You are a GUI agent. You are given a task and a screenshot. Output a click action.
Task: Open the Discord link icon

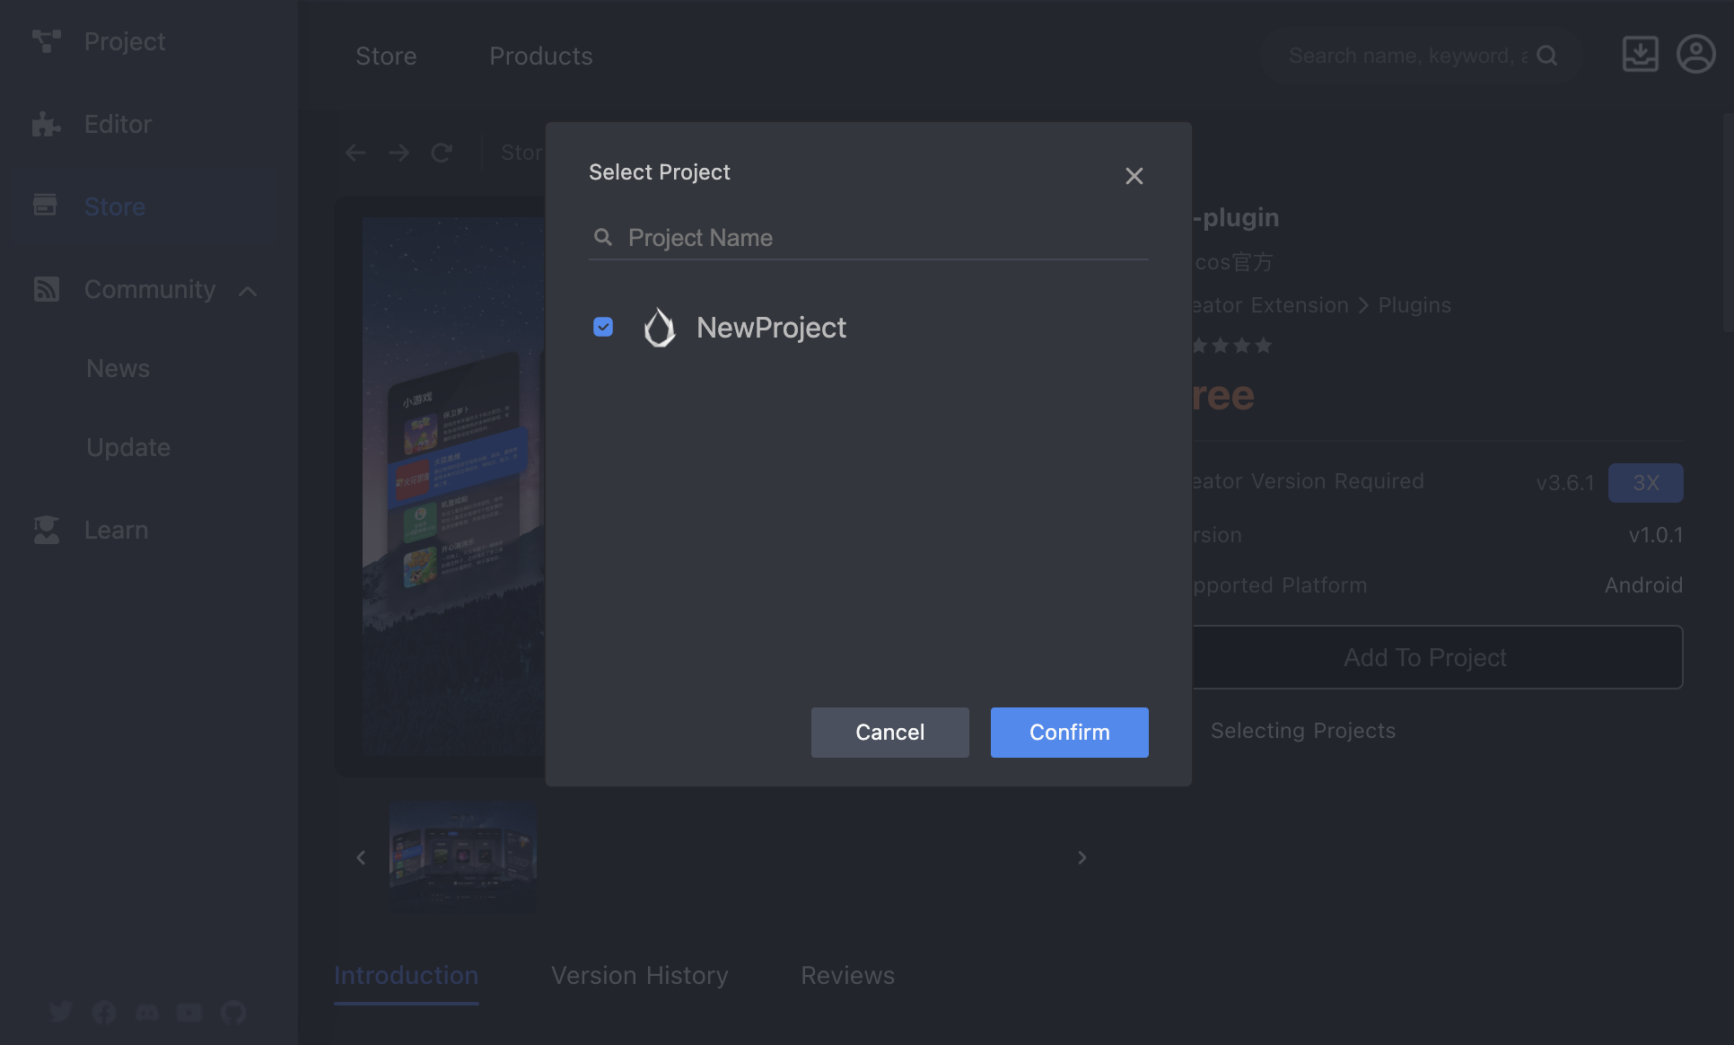147,1013
